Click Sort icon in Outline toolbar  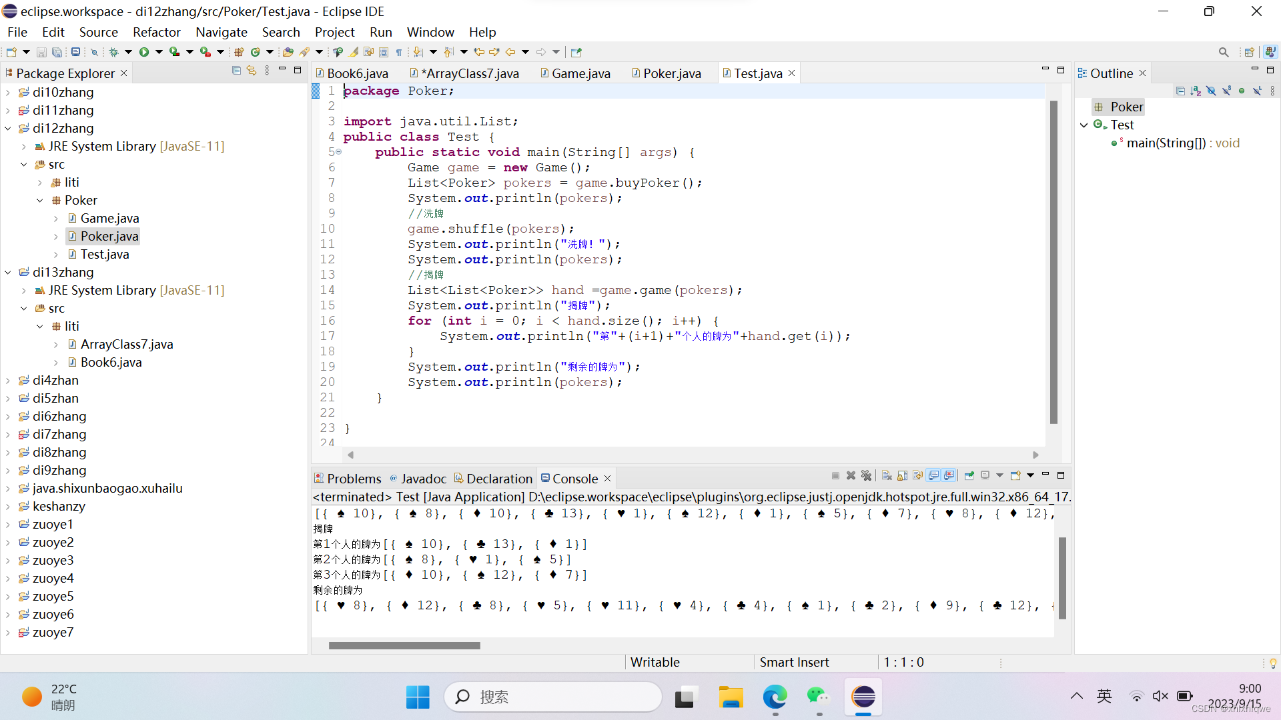tap(1195, 91)
